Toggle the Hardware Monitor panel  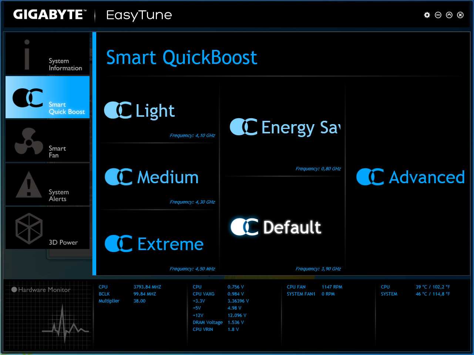click(41, 290)
